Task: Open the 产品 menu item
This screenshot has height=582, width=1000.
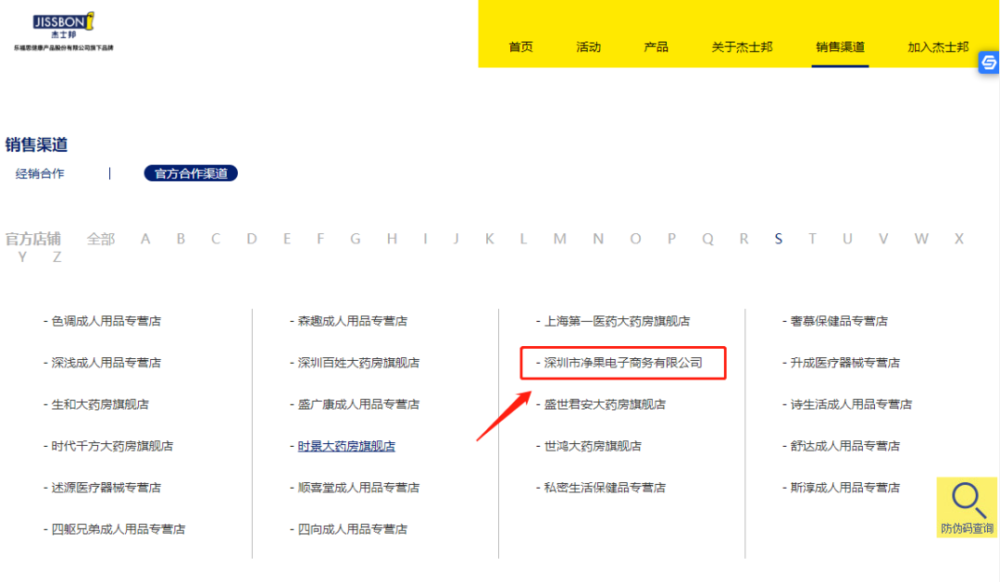Action: [656, 47]
